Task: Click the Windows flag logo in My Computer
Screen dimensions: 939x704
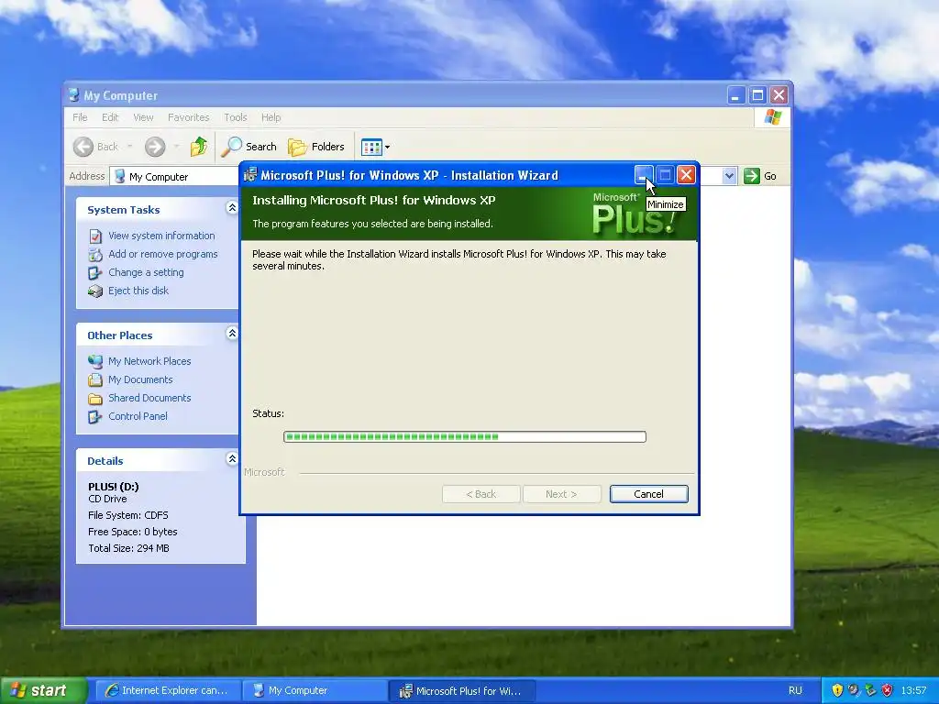Action: click(772, 117)
